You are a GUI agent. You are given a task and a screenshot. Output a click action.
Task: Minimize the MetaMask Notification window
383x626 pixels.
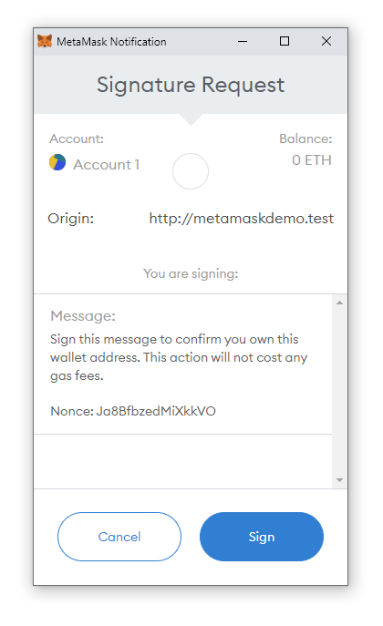coord(243,41)
